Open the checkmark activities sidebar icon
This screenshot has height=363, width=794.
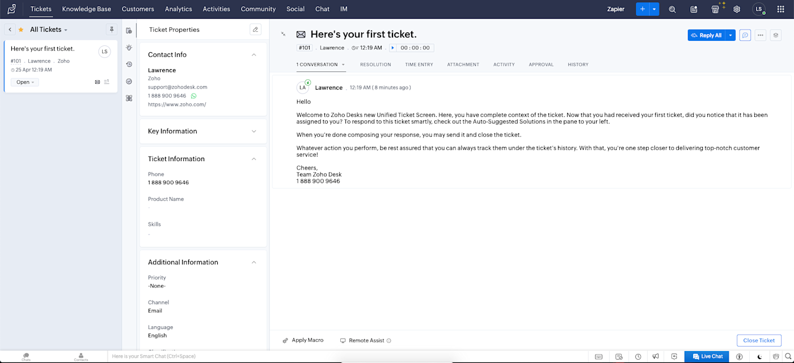pos(129,81)
